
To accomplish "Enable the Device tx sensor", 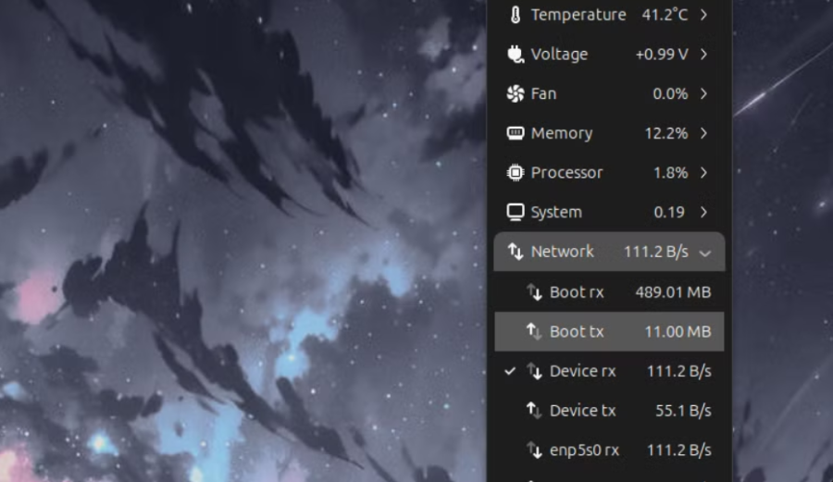I will [x=583, y=411].
